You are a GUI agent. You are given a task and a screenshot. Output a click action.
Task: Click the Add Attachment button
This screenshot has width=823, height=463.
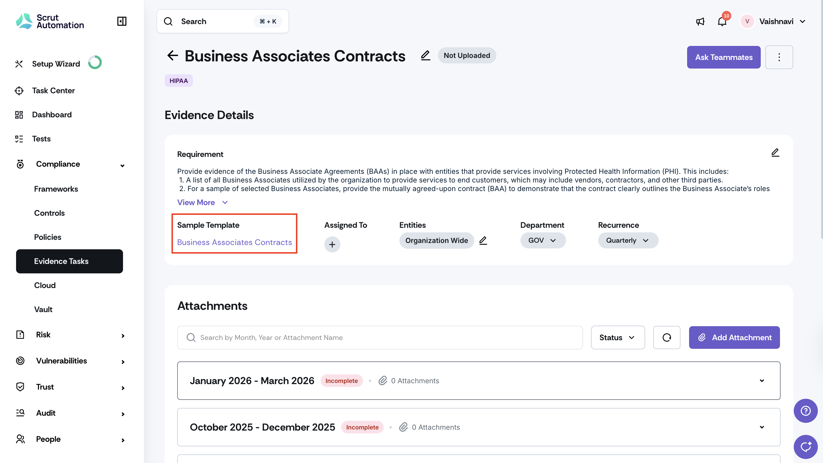(x=734, y=337)
